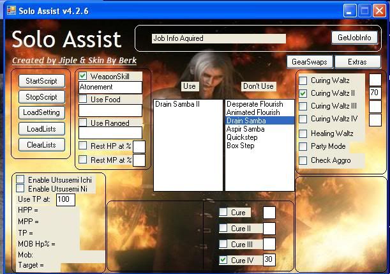The image size is (390, 274).
Task: Click the ClearLists button
Action: coord(41,145)
